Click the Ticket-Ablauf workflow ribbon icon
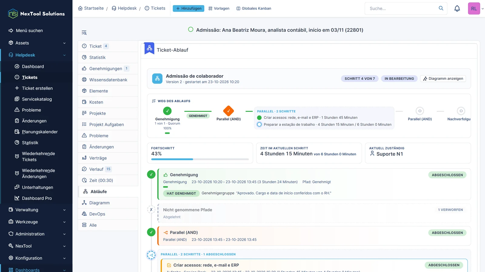 point(149,48)
